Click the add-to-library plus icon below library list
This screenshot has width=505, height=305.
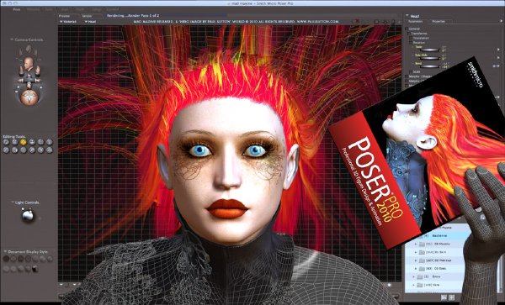[x=452, y=297]
